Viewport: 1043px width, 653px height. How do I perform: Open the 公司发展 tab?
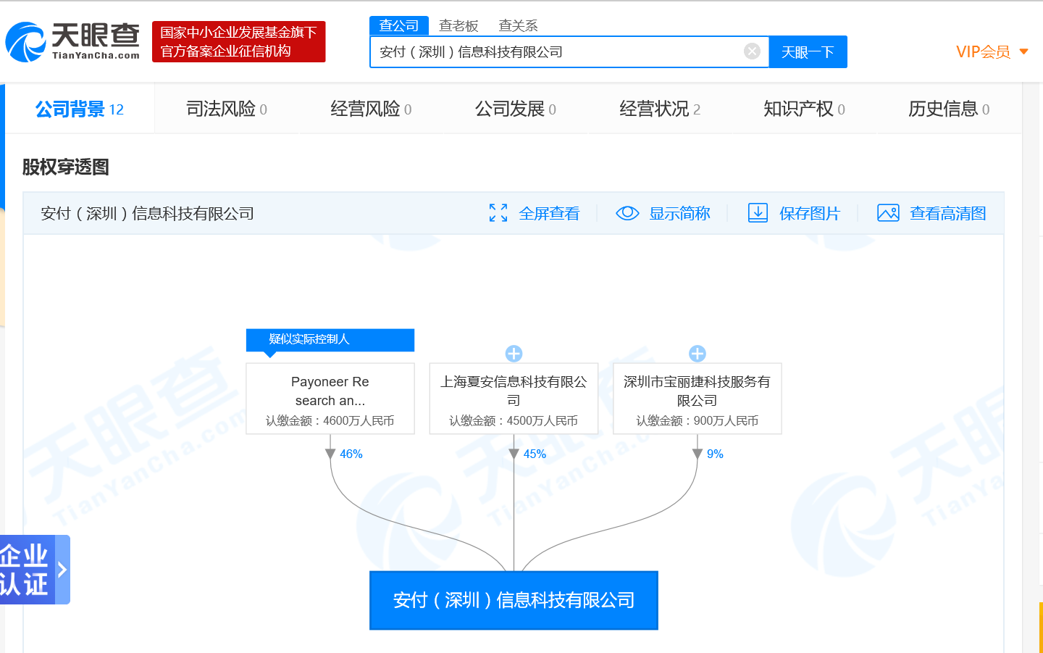pyautogui.click(x=515, y=109)
